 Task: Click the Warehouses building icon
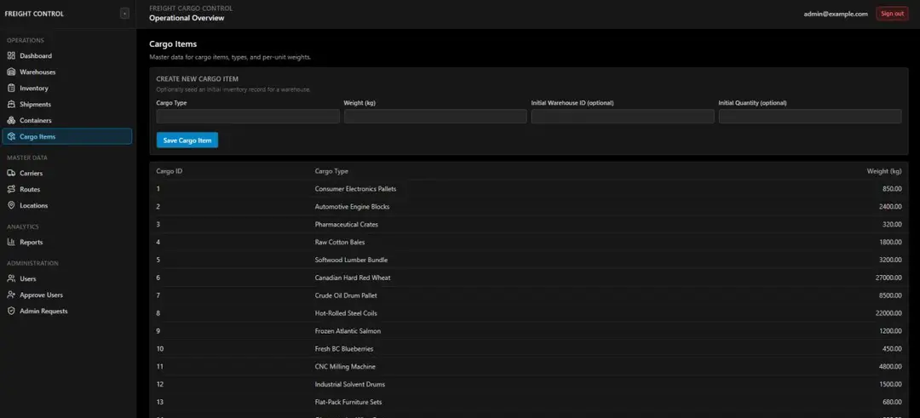(11, 72)
